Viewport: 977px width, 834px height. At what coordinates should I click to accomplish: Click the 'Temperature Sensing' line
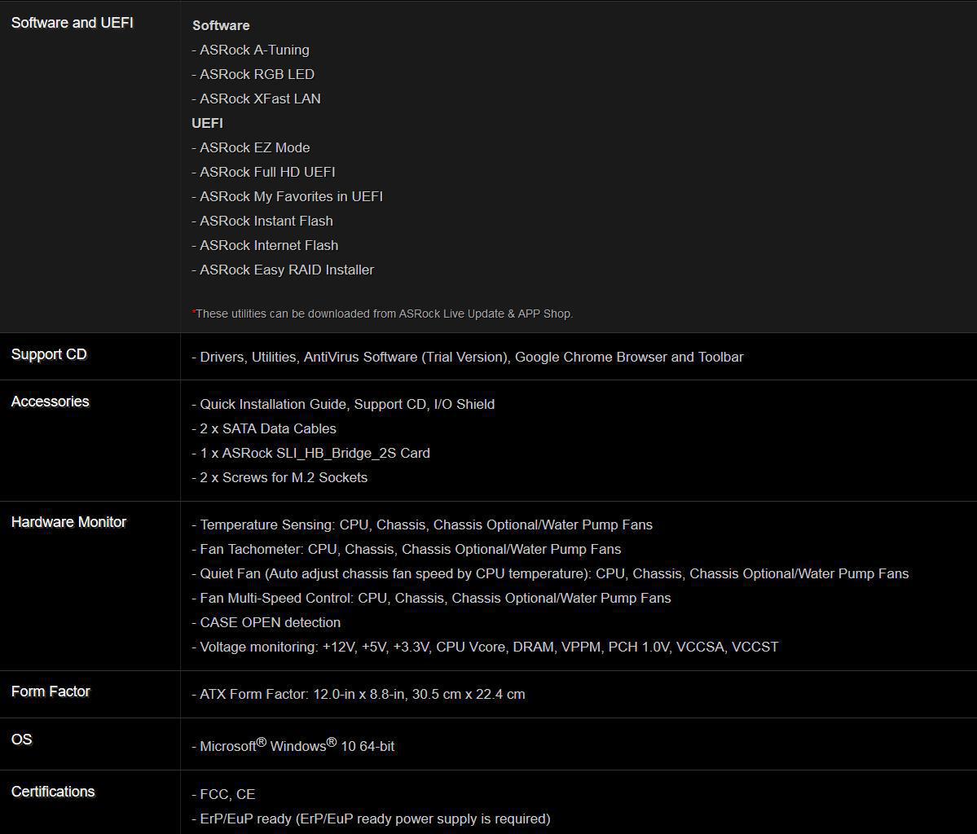pyautogui.click(x=422, y=525)
